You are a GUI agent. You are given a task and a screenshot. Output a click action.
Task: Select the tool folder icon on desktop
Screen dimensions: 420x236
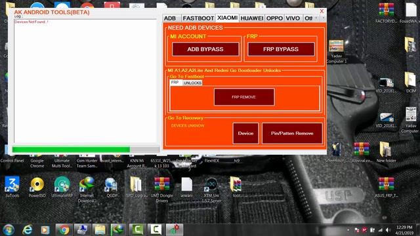pyautogui.click(x=236, y=187)
